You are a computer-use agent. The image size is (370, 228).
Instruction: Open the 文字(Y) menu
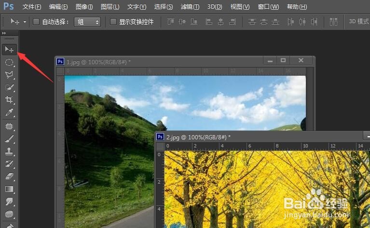pos(137,7)
